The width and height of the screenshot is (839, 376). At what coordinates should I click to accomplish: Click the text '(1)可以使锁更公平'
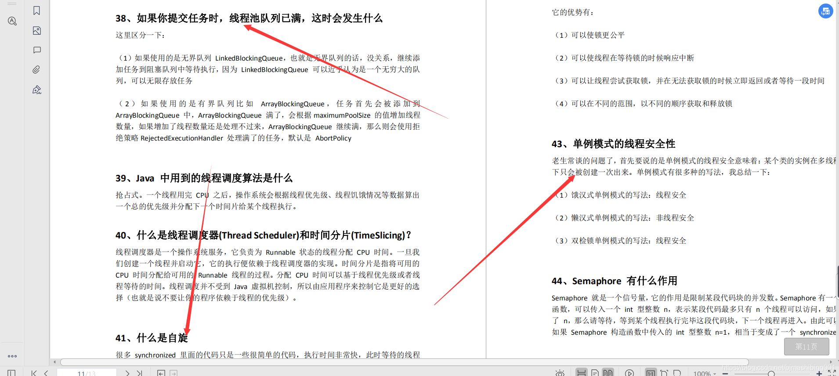click(589, 35)
